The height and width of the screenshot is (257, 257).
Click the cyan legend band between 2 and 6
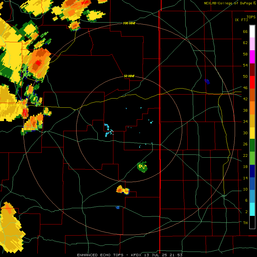252,209
